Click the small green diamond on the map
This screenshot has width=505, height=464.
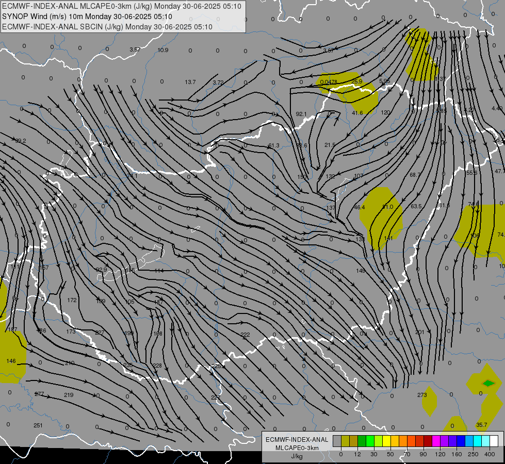point(488,383)
